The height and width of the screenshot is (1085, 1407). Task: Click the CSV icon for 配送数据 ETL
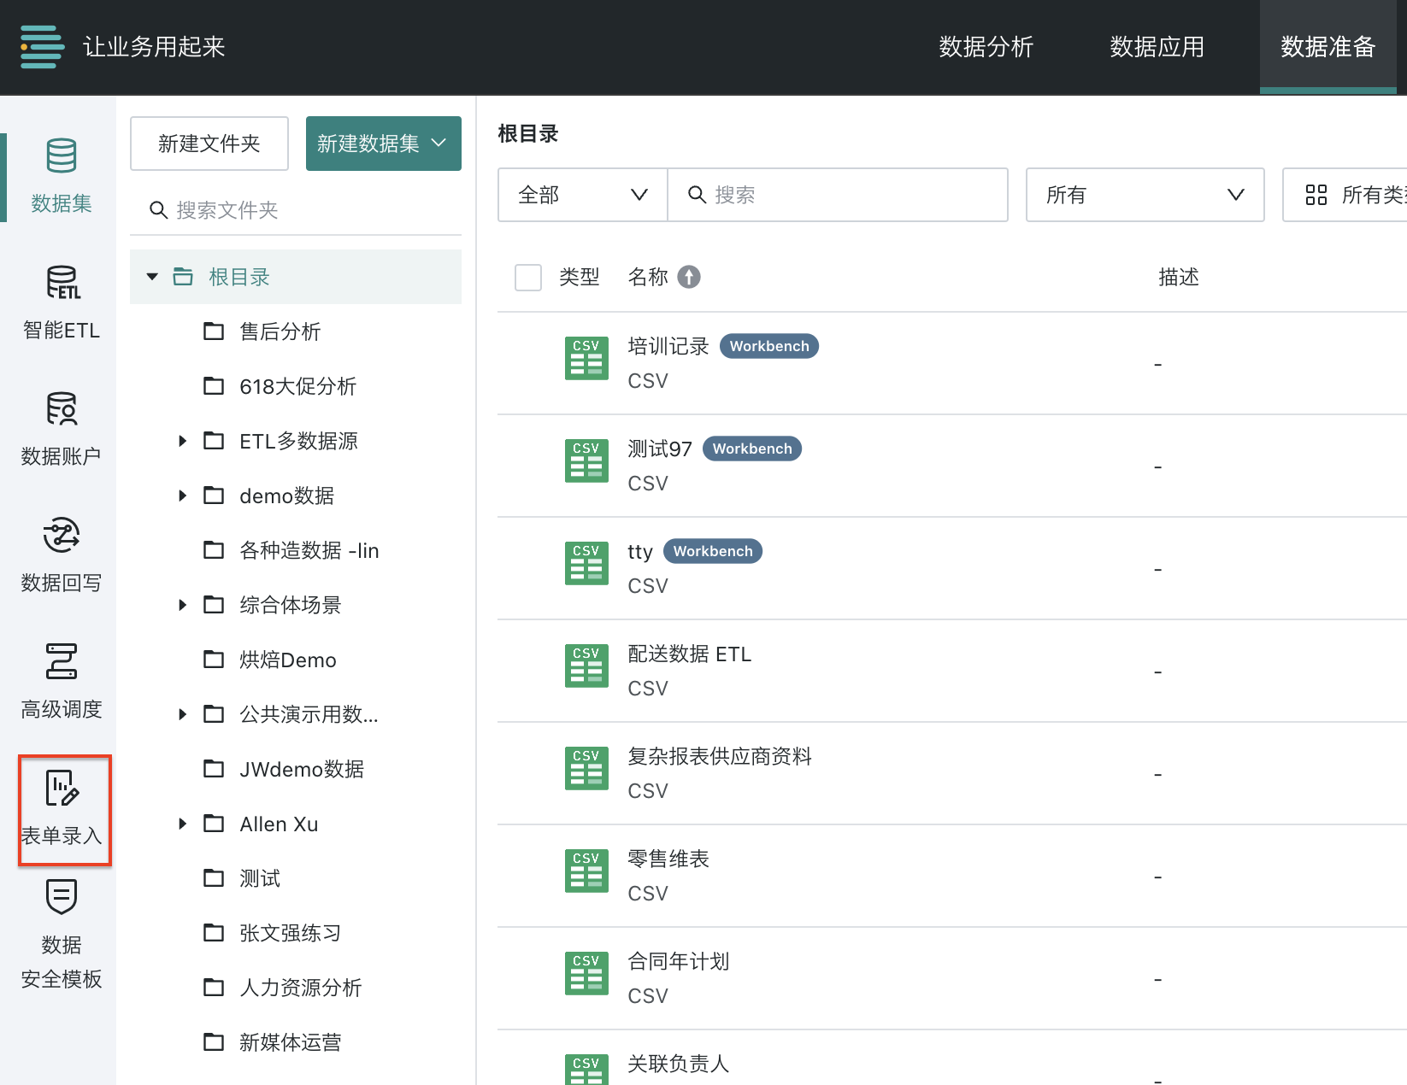586,666
